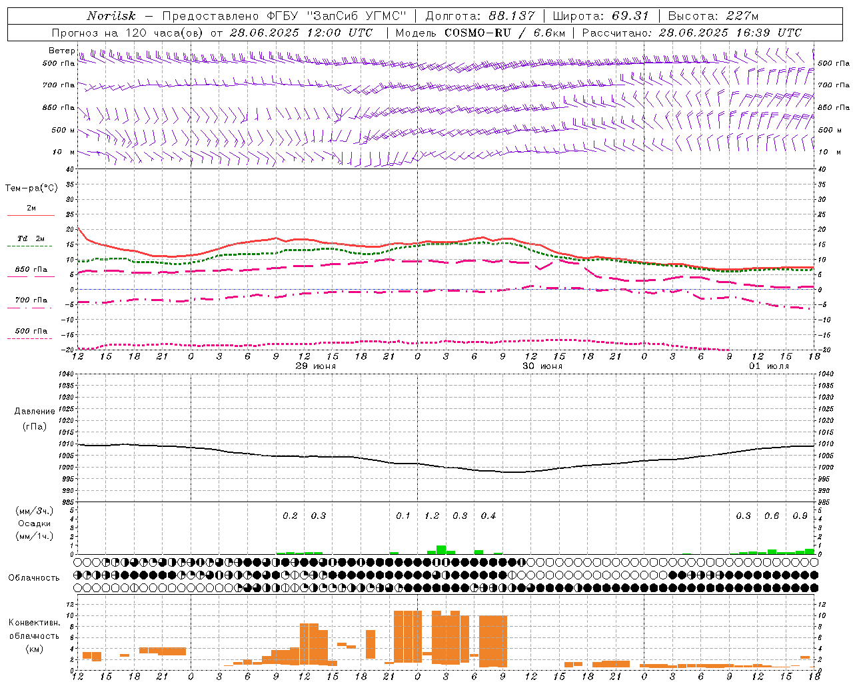The height and width of the screenshot is (682, 853).
Task: Click the 'Модель COSMO-RU / 6.6км' text
Action: click(480, 33)
